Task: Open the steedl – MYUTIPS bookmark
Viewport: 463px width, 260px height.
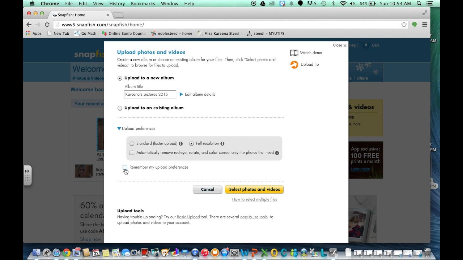Action: pos(266,33)
